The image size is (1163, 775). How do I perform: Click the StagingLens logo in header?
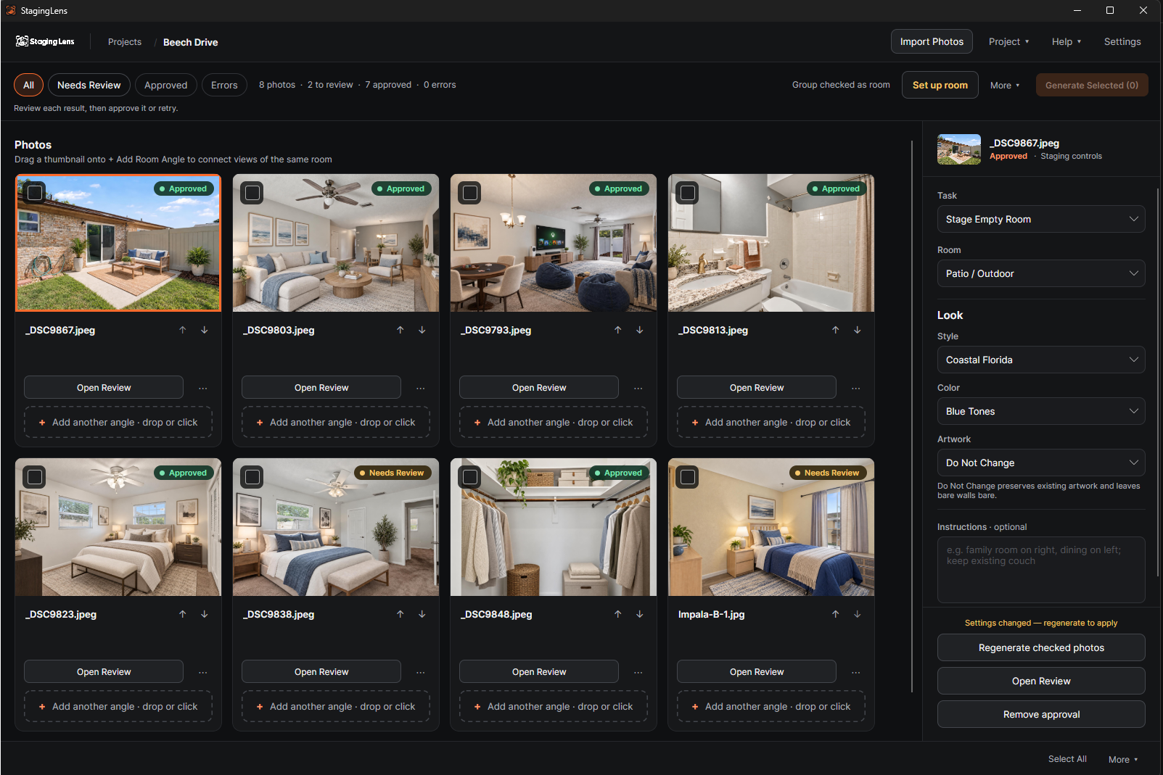pos(45,41)
